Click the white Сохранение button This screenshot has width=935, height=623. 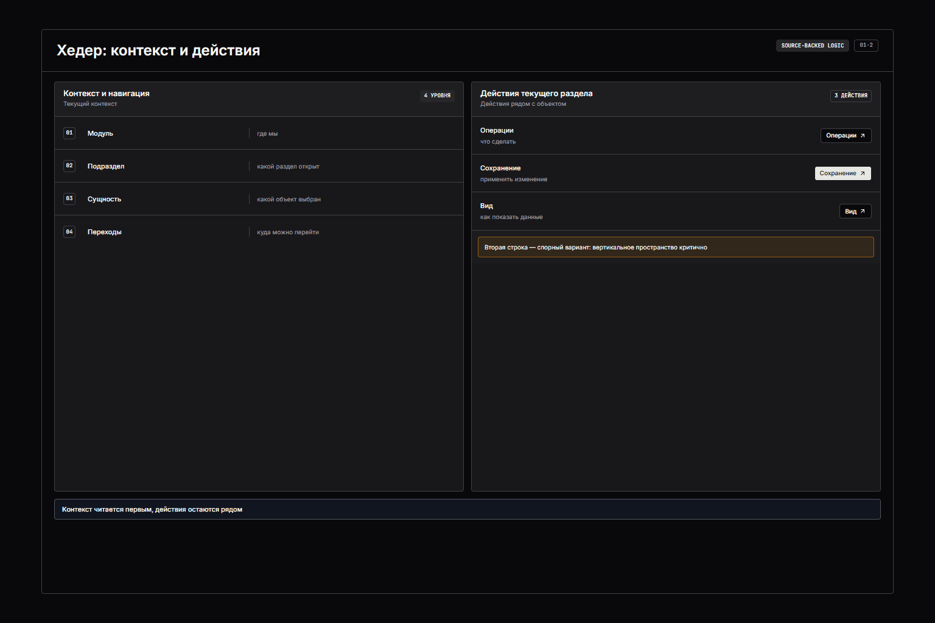842,173
